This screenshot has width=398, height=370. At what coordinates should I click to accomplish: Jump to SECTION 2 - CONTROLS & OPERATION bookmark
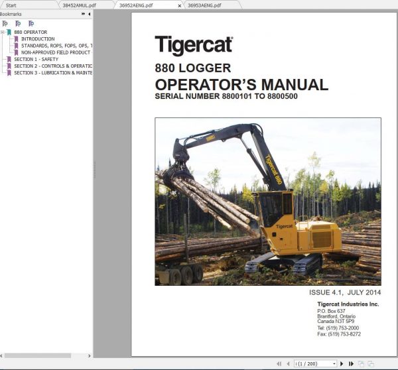coord(53,66)
